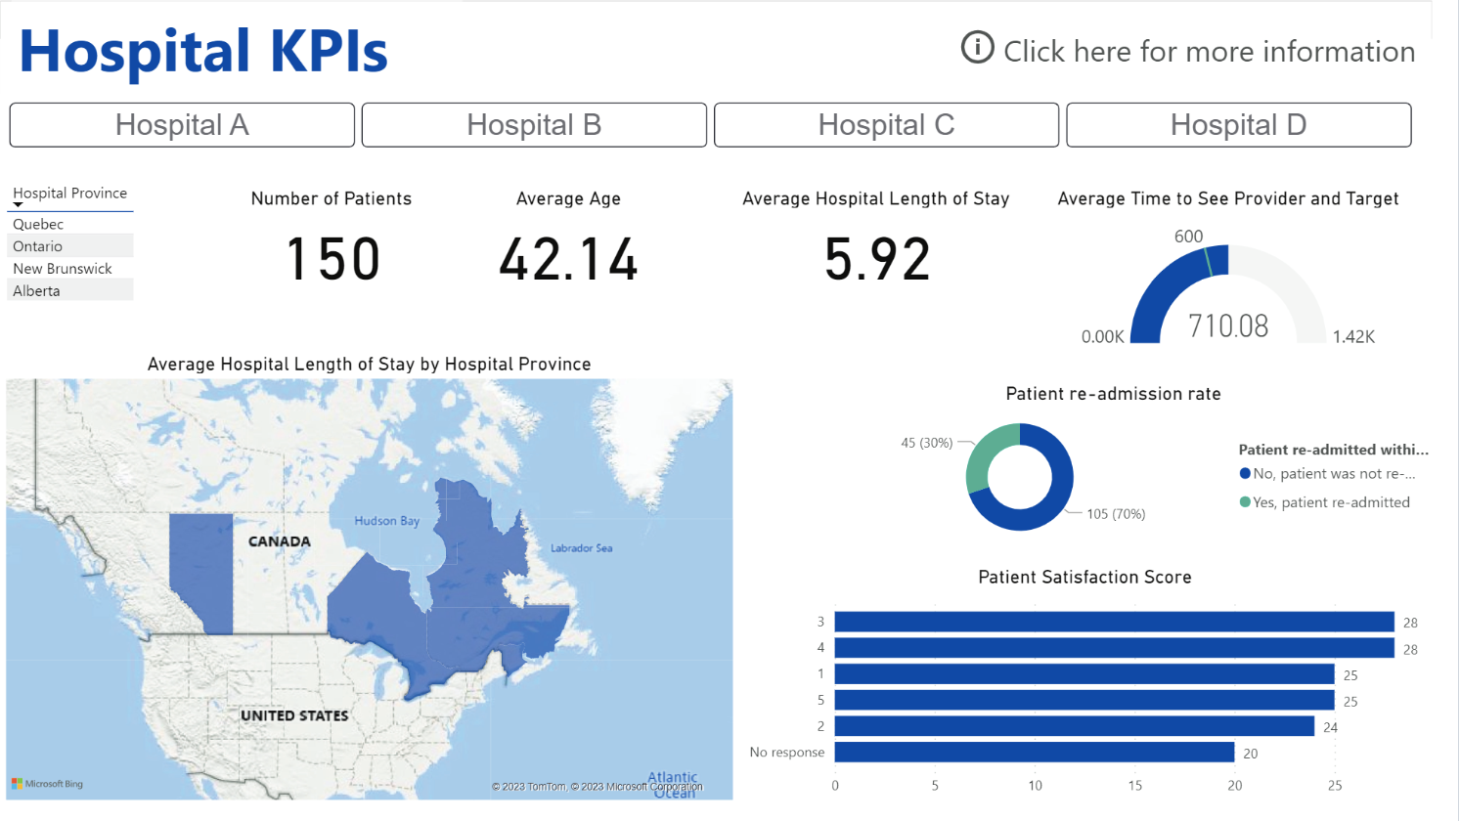Click the satisfaction score 2 bar
Screen dimensions: 1460x821
[x=1074, y=726]
